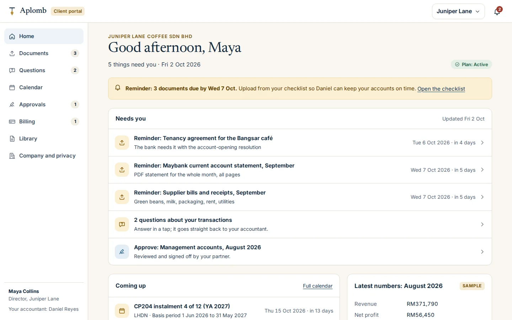Click the Aplomb logo icon
Image resolution: width=512 pixels, height=320 pixels.
pos(12,11)
